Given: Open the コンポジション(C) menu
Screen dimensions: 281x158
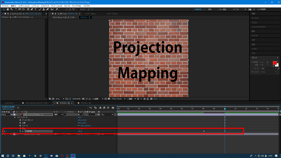Looking at the screenshot, I should (x=24, y=6).
